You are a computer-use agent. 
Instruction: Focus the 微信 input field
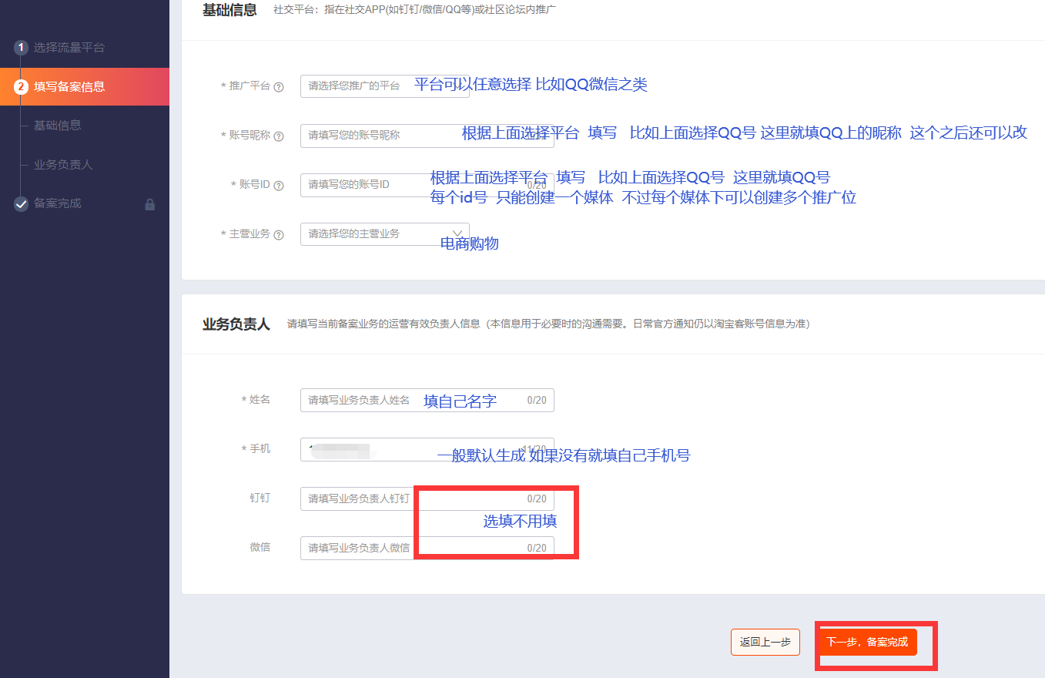[427, 548]
